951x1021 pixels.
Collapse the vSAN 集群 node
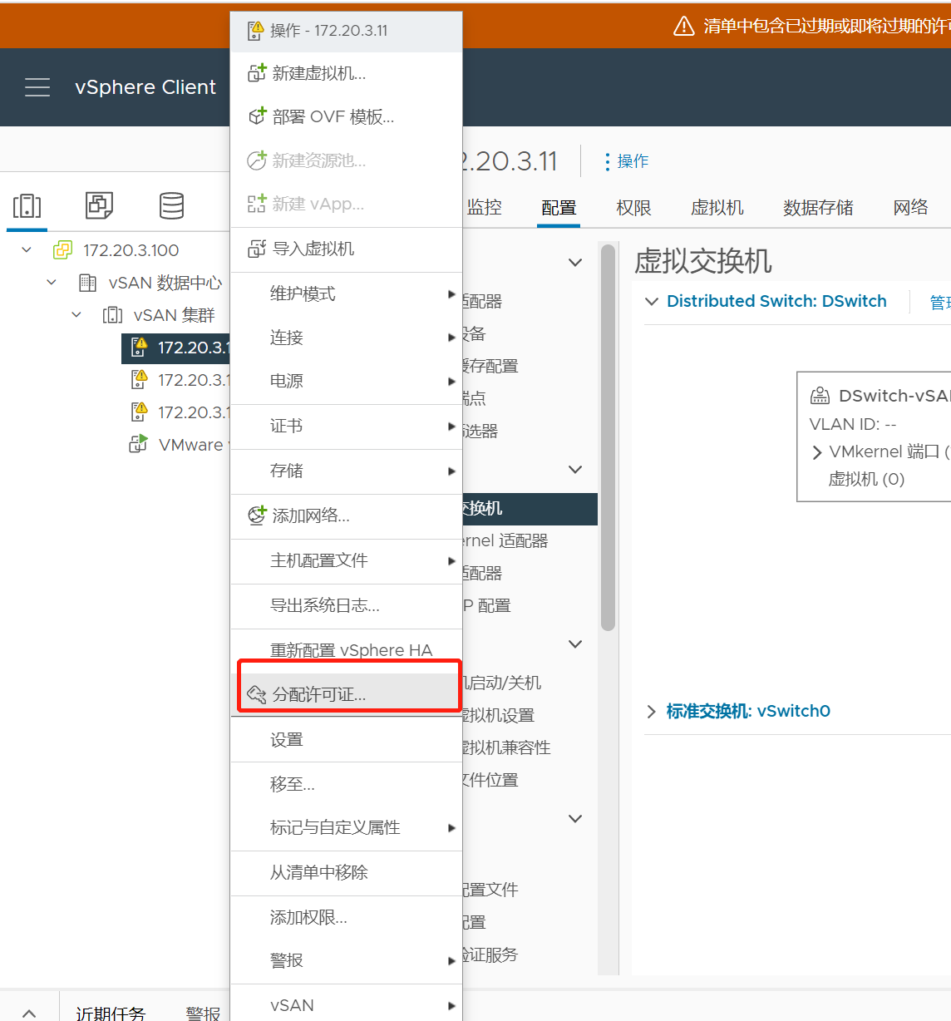[76, 314]
